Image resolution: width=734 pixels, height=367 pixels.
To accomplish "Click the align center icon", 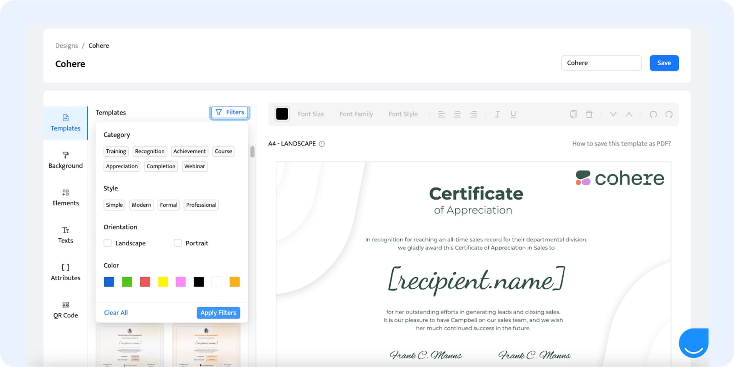I will pos(457,114).
